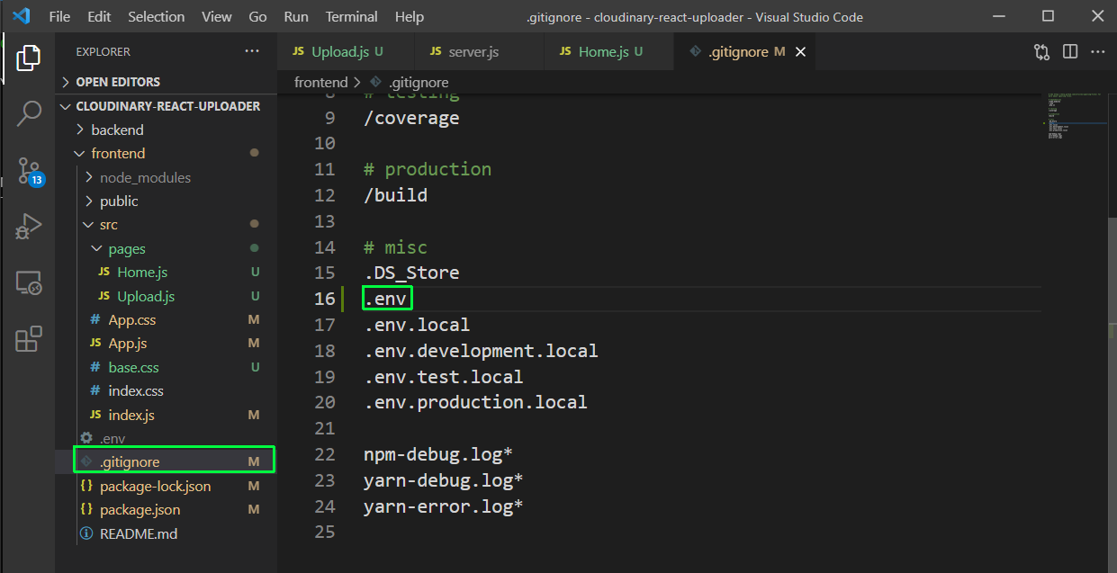Open the Explorer view in activity bar

coord(28,58)
